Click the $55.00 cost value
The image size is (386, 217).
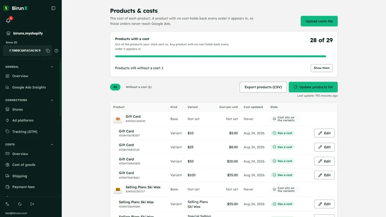pyautogui.click(x=233, y=204)
